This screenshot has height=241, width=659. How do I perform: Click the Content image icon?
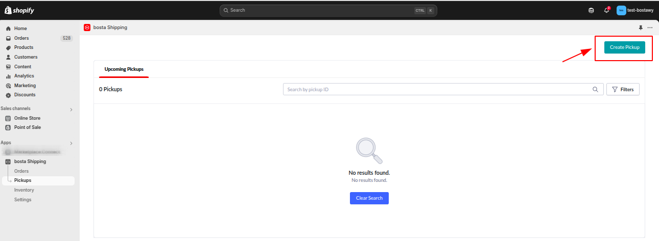pos(8,67)
